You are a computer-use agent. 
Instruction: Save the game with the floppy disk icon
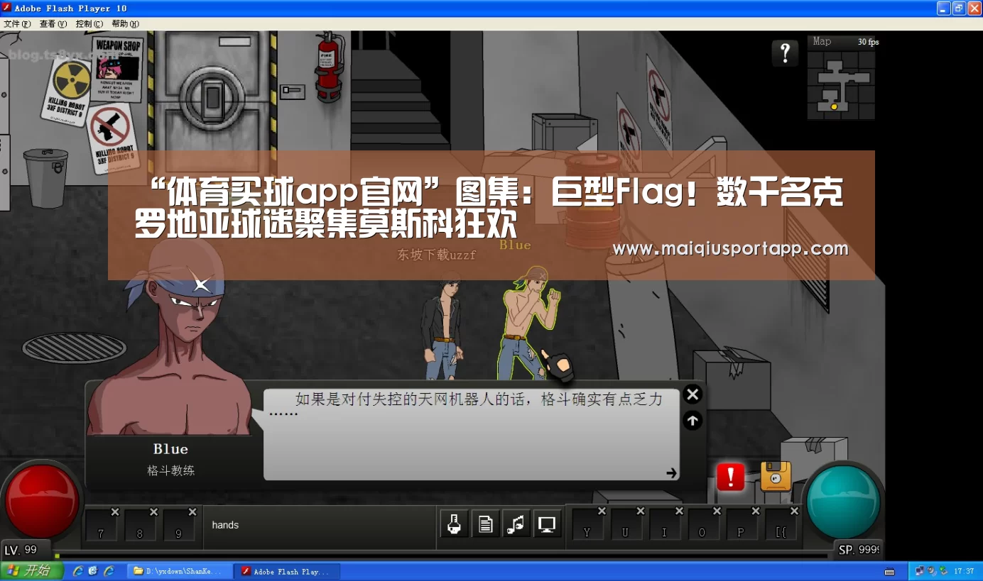pyautogui.click(x=776, y=476)
